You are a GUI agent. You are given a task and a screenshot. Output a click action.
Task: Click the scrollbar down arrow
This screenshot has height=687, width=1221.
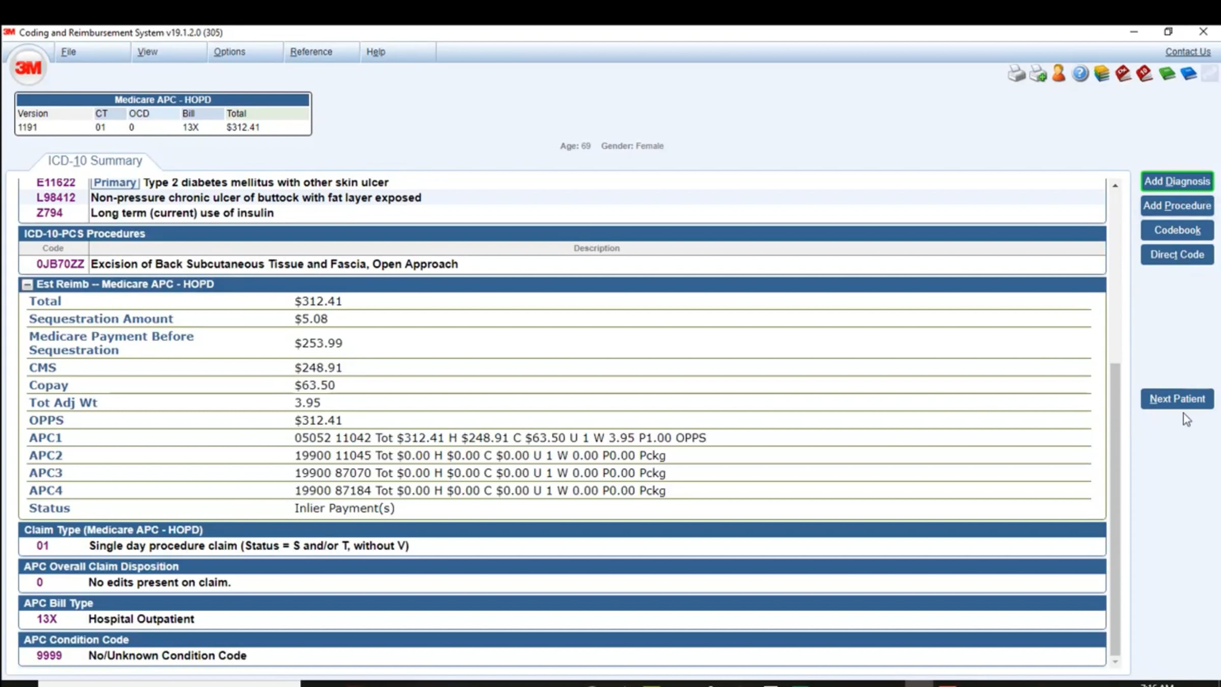coord(1115,662)
